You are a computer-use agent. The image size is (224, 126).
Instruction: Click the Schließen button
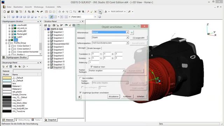(x=140, y=97)
